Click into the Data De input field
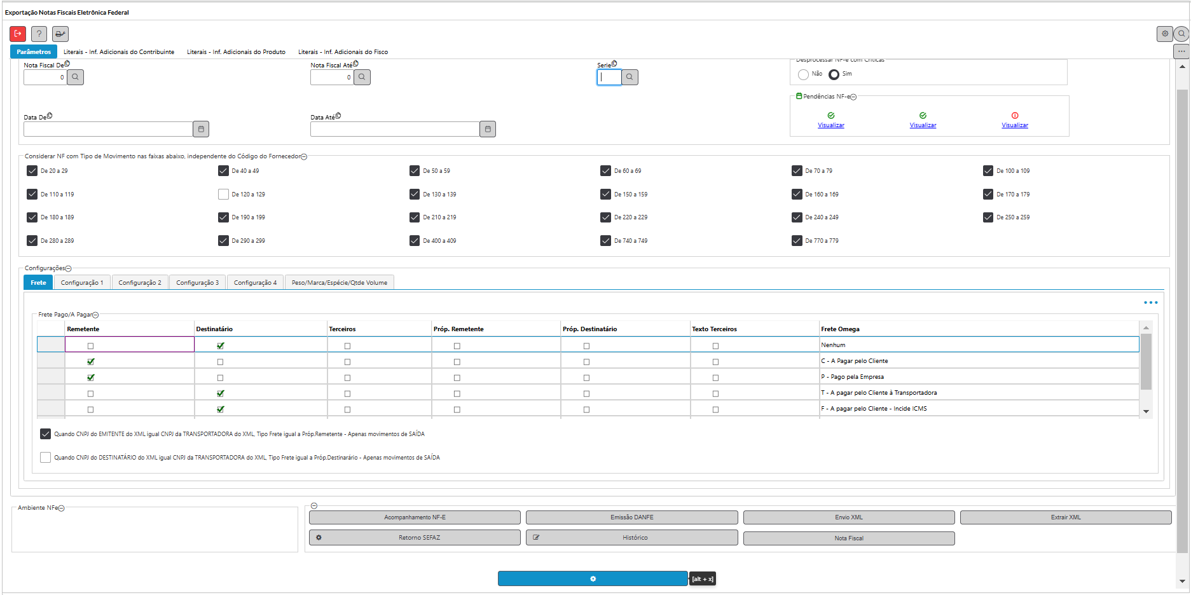This screenshot has width=1191, height=595. click(108, 129)
